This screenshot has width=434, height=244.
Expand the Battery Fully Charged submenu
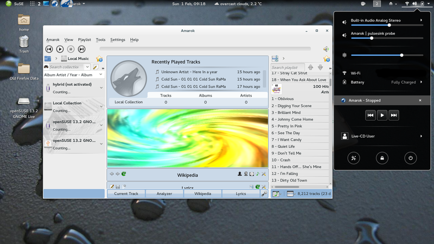[x=421, y=82]
